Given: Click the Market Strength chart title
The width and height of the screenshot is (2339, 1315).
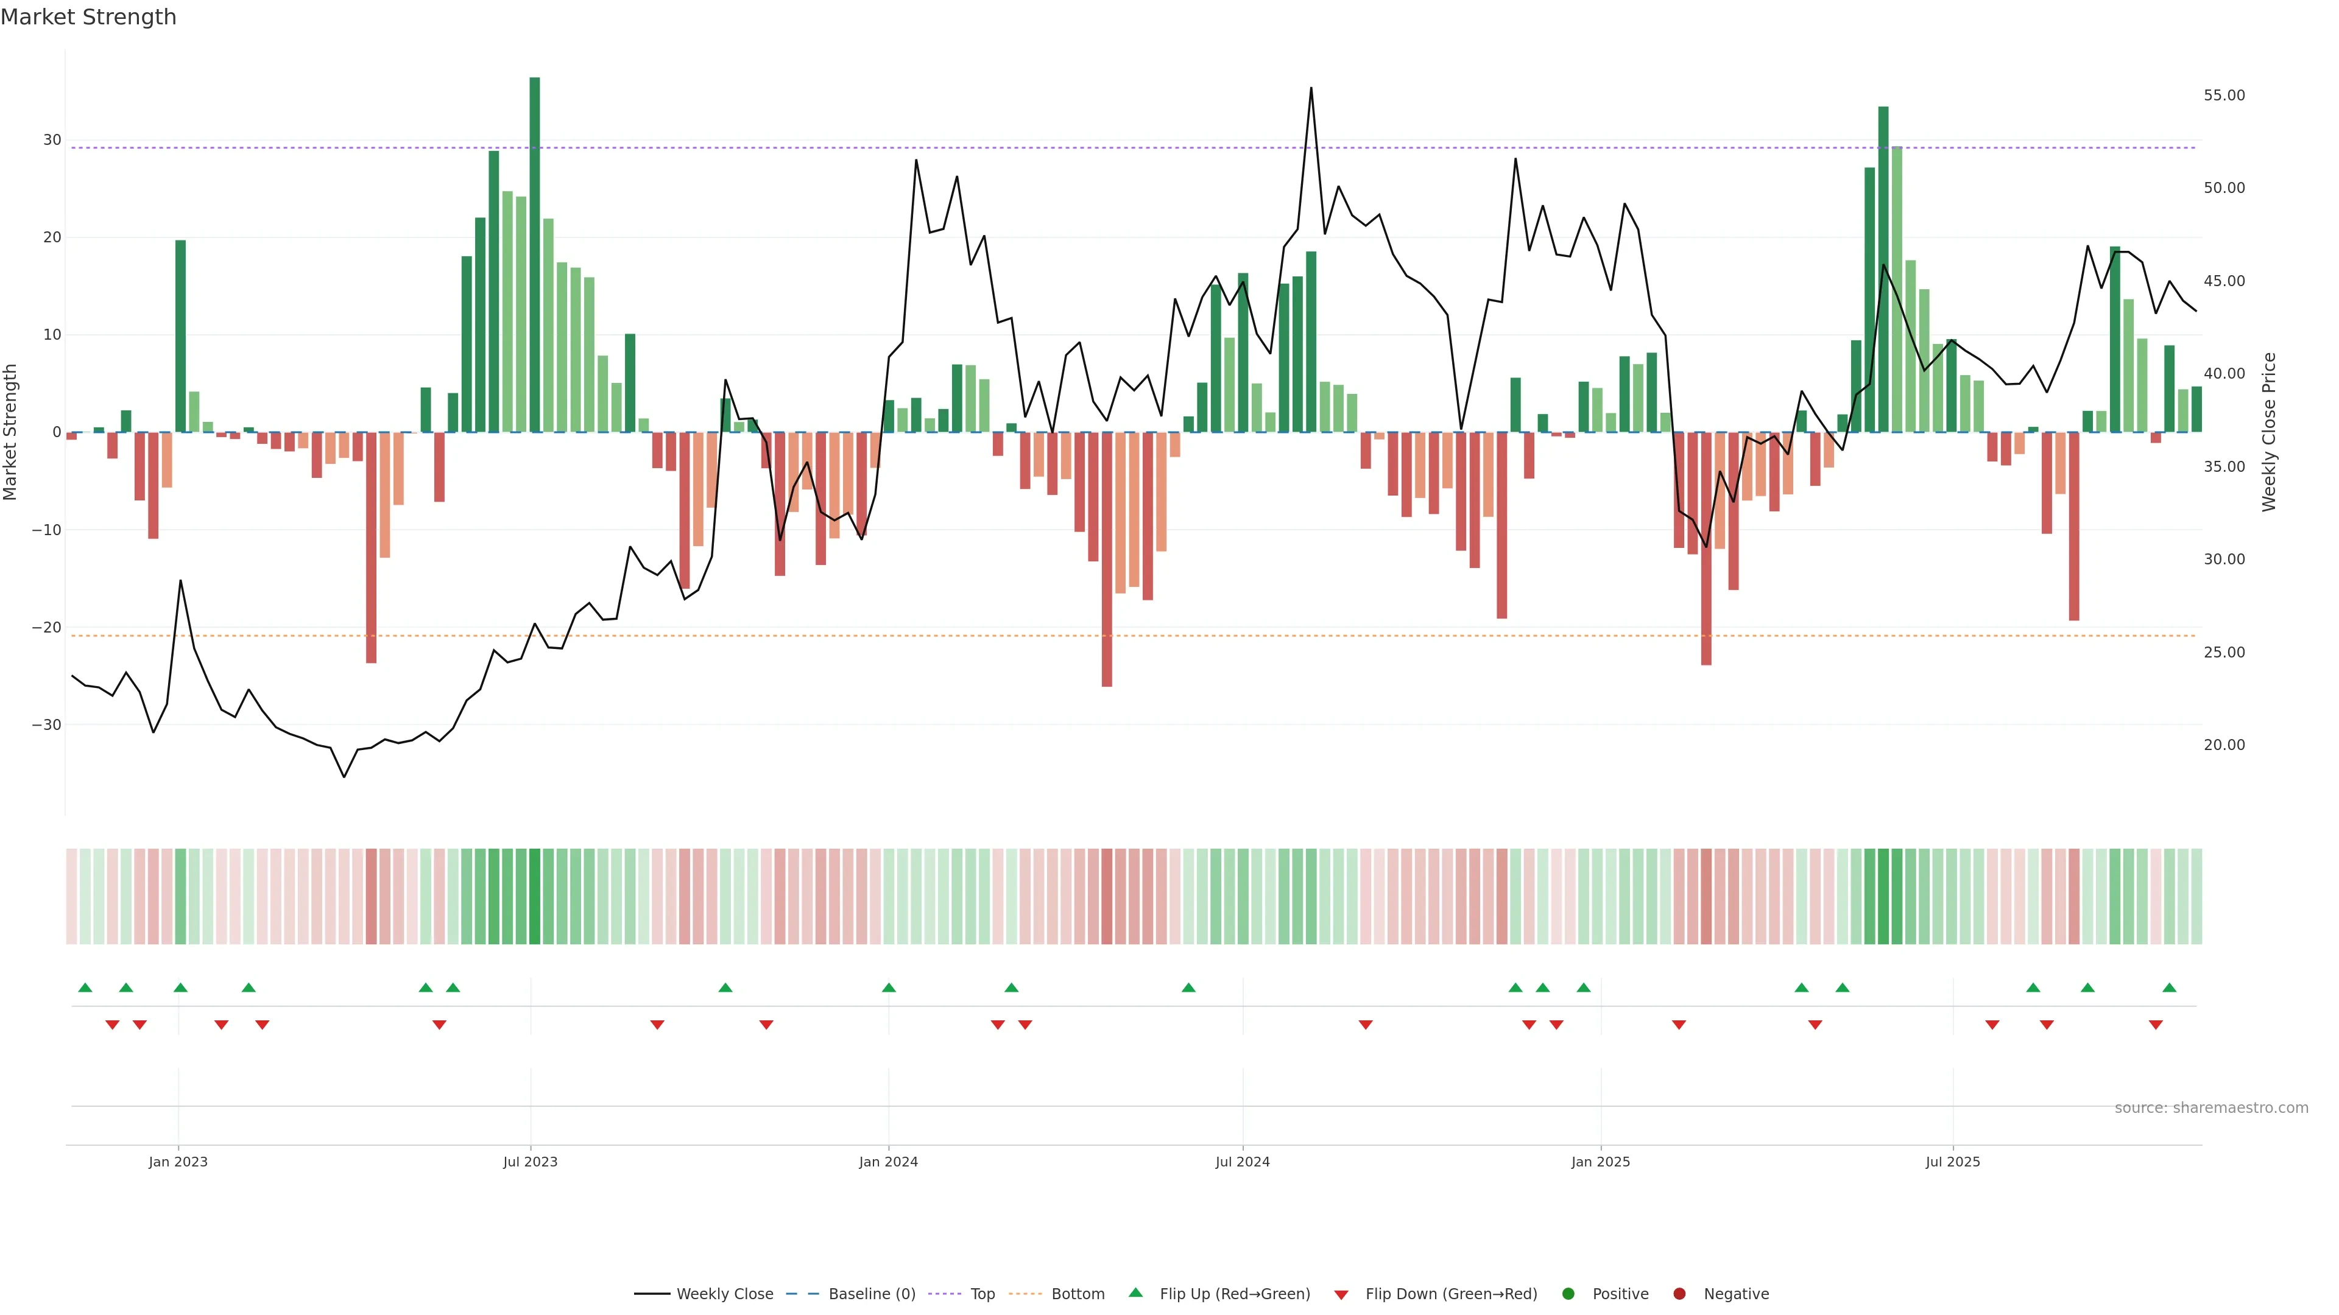Looking at the screenshot, I should pyautogui.click(x=88, y=17).
